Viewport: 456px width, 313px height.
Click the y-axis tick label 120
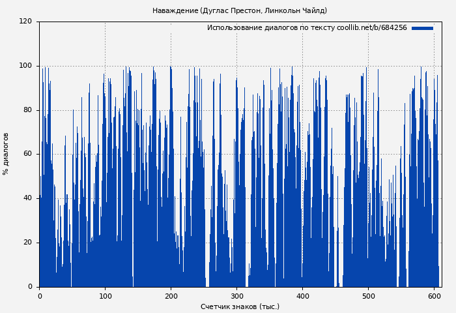click(25, 22)
